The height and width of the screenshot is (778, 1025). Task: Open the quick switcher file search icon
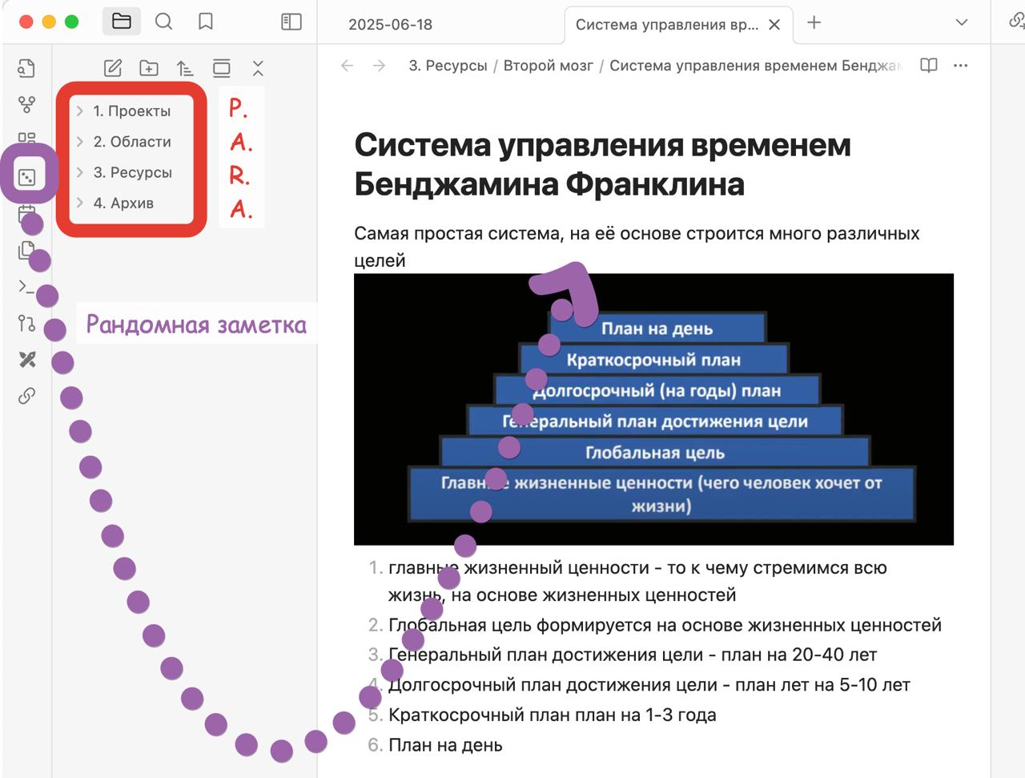[26, 68]
